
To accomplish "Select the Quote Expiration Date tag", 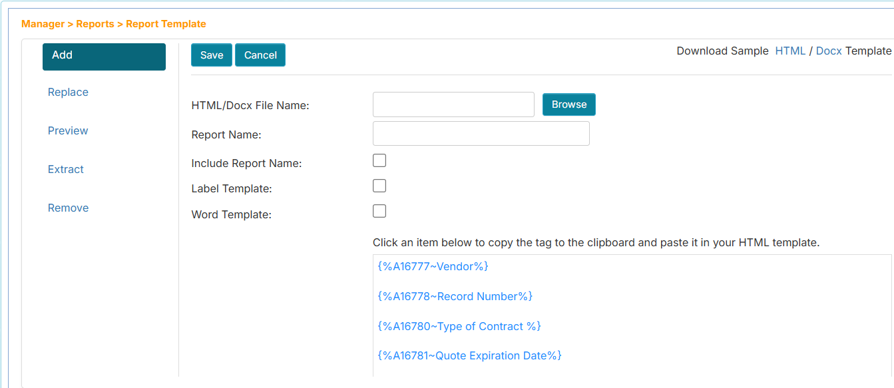I will (x=468, y=355).
